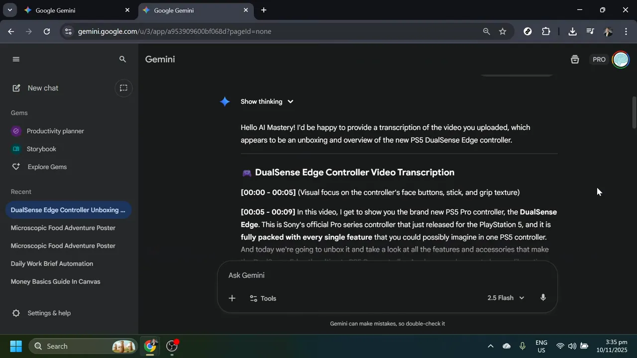Bookmark this page with star icon
637x358 pixels.
click(503, 31)
